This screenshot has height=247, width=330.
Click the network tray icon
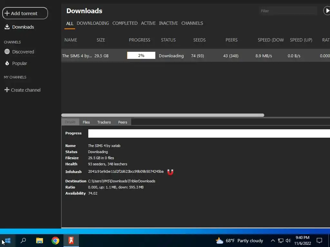click(281, 241)
